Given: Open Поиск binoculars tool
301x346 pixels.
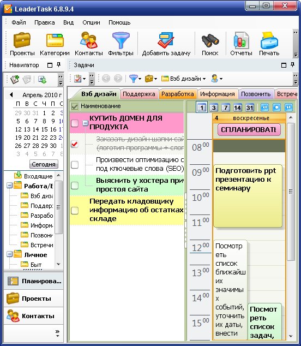Looking at the screenshot, I should point(210,44).
